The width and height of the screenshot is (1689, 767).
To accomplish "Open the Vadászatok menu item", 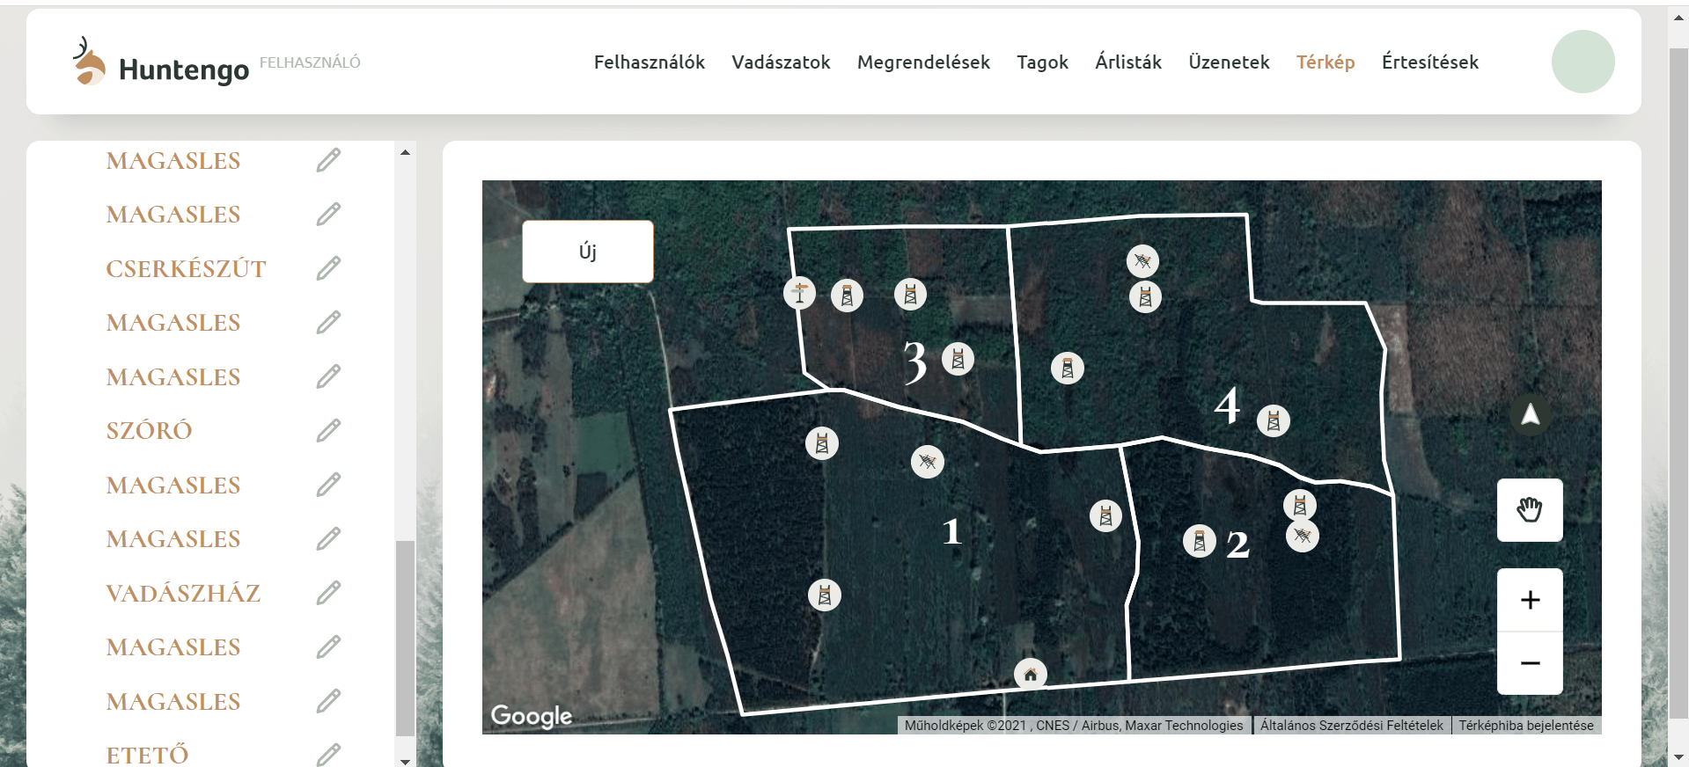I will [781, 62].
